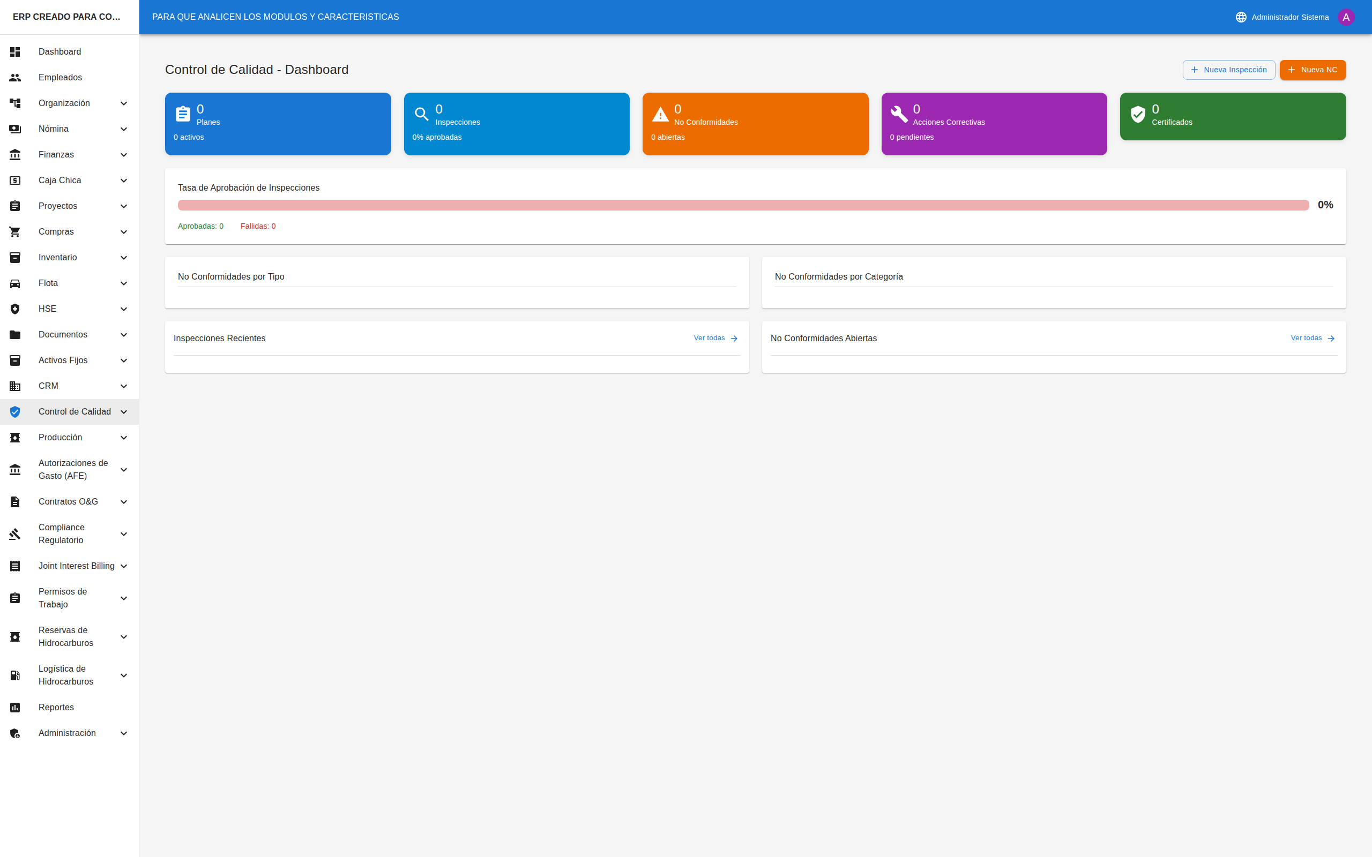Image resolution: width=1372 pixels, height=857 pixels.
Task: Select the Flota vehicle icon
Action: 15,283
